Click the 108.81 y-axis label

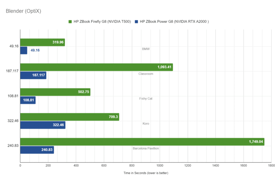pos(13,96)
